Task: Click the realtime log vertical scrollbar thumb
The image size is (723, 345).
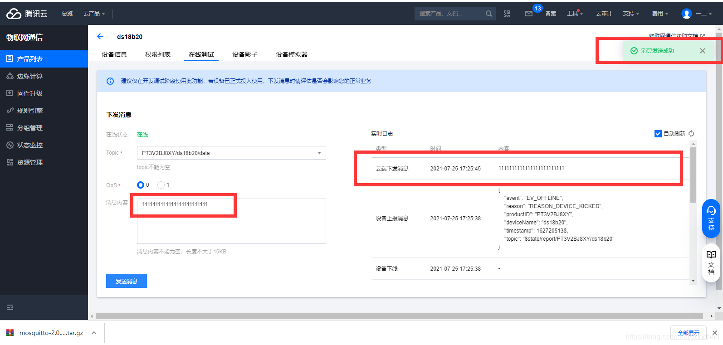Action: 693,175
